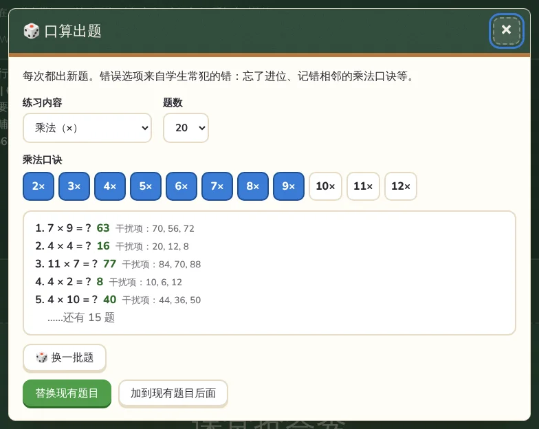The image size is (539, 429).
Task: Toggle the 8× multiplication table chip
Action: 253,186
